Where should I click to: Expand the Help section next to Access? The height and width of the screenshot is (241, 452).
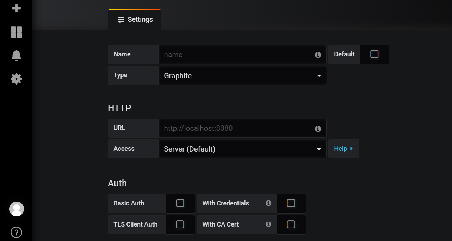tap(343, 149)
